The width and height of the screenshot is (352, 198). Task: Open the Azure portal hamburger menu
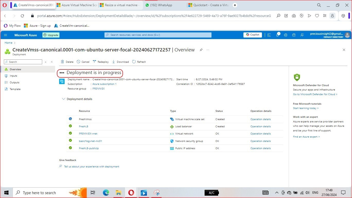point(6,35)
